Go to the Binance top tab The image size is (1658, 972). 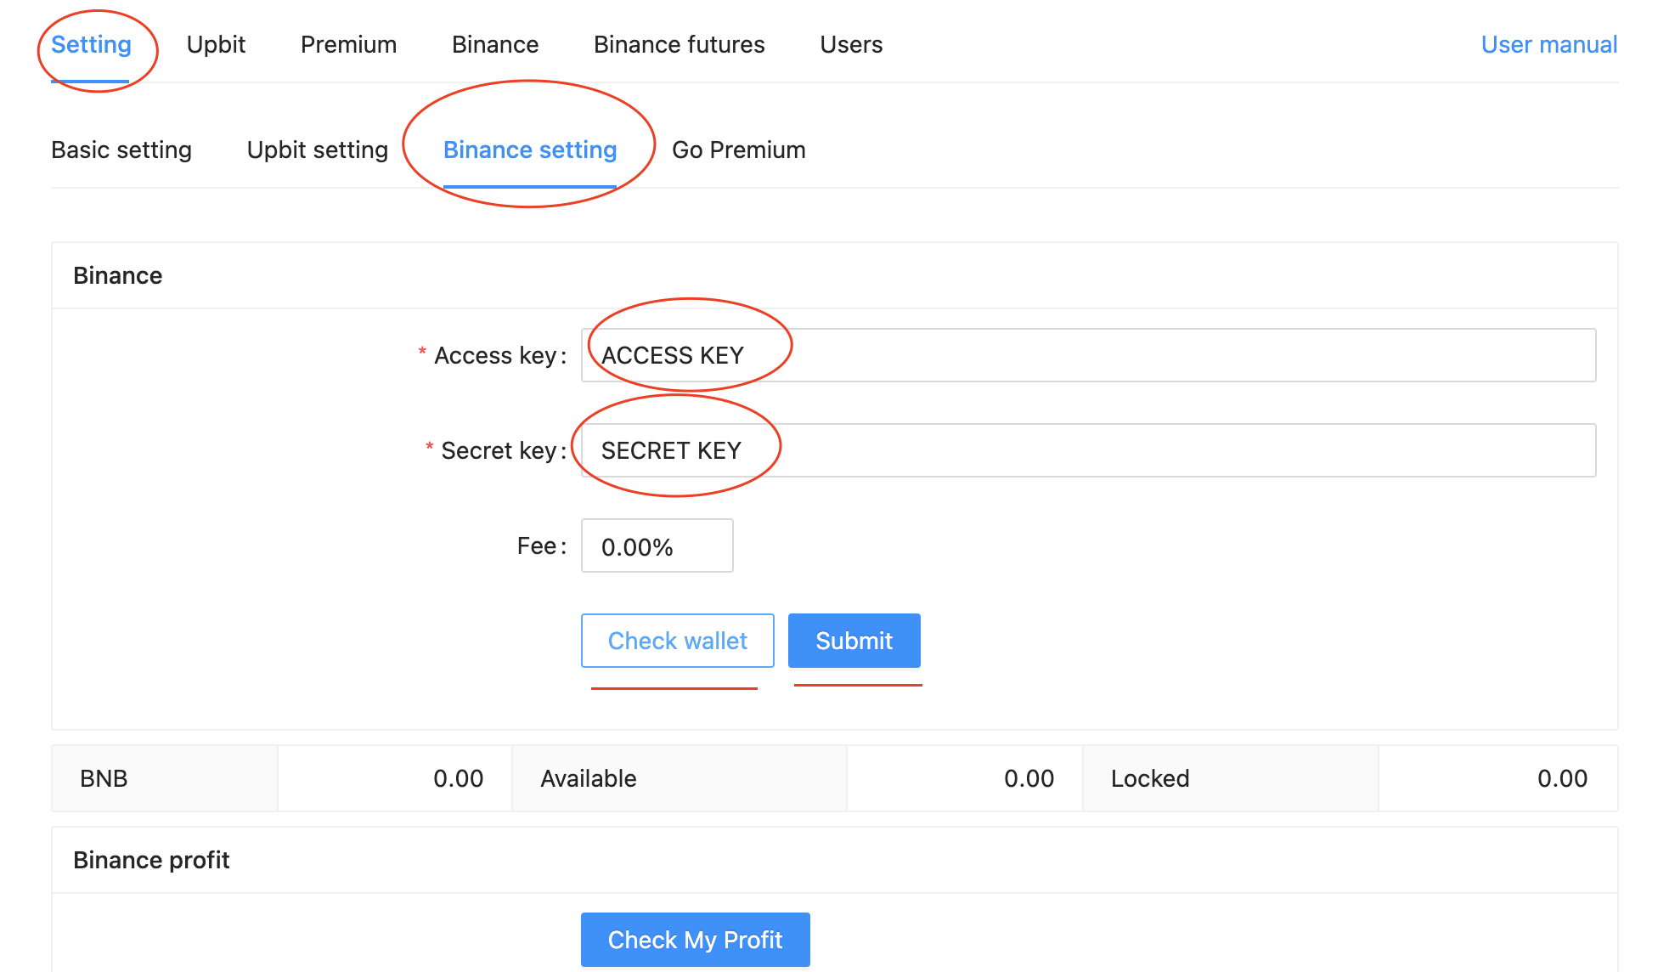click(x=495, y=44)
